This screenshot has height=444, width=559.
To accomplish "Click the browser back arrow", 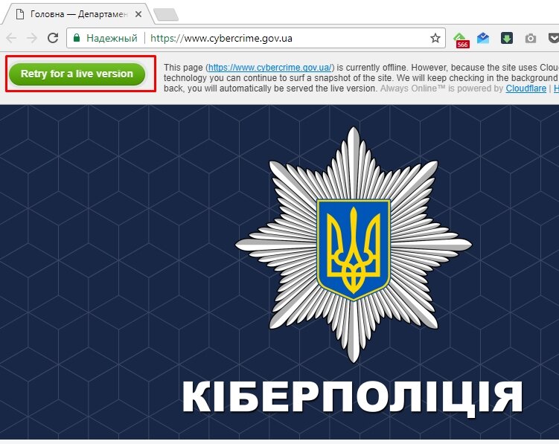I will pos(11,38).
